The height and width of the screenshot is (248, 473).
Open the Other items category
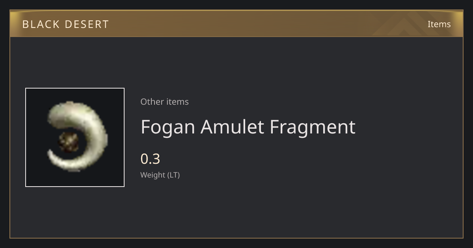tap(164, 102)
